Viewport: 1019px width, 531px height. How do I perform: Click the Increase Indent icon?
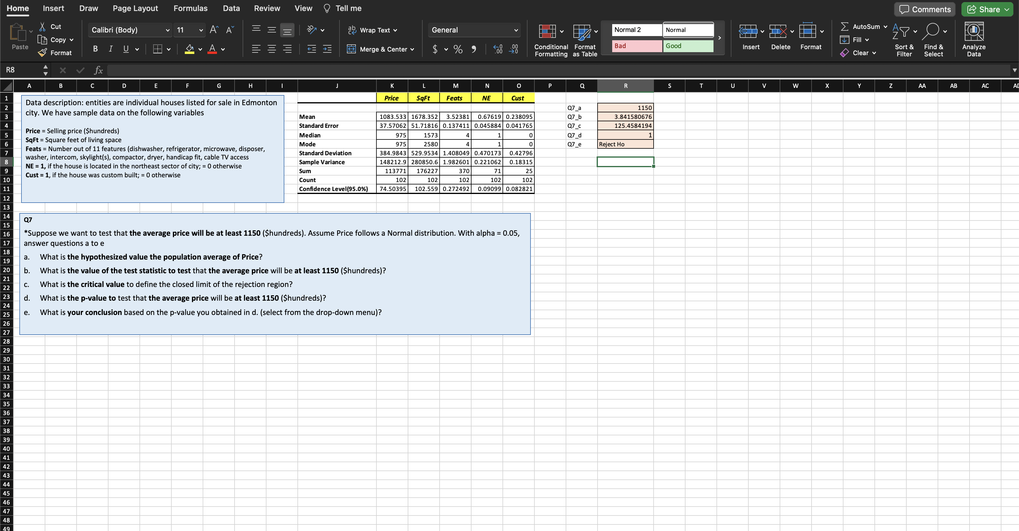[x=327, y=49]
